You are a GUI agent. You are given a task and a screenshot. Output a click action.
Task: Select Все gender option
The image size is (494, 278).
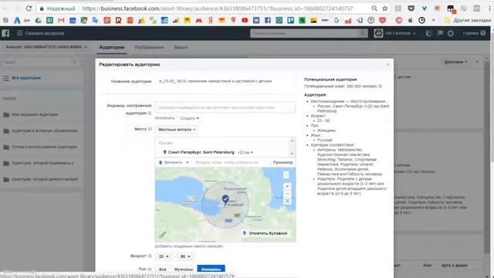(163, 270)
